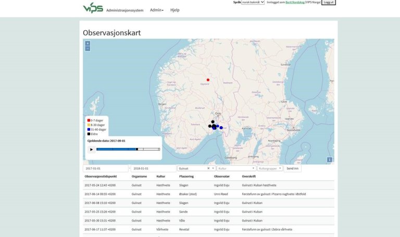Click the Logg ut button
The height and width of the screenshot is (237, 400).
tap(329, 2)
